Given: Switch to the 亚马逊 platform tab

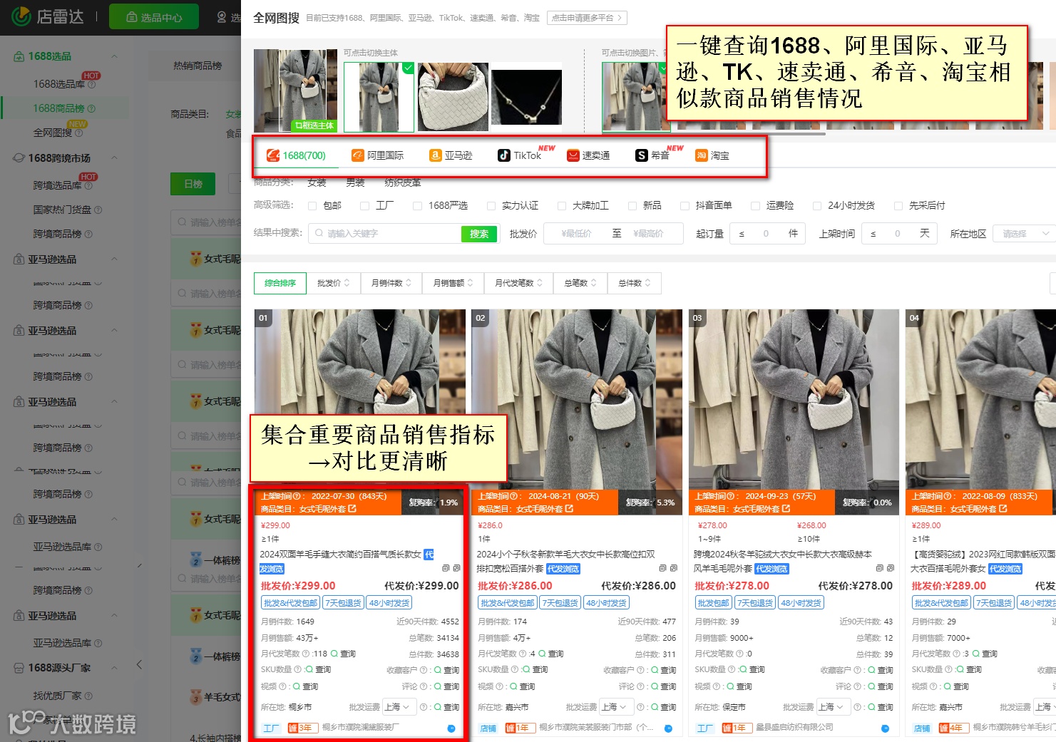Looking at the screenshot, I should point(451,155).
